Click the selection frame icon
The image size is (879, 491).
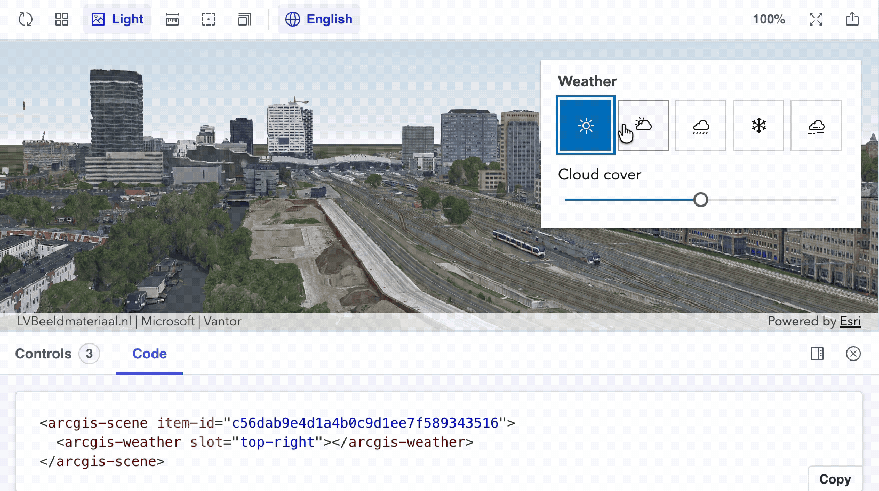click(208, 19)
